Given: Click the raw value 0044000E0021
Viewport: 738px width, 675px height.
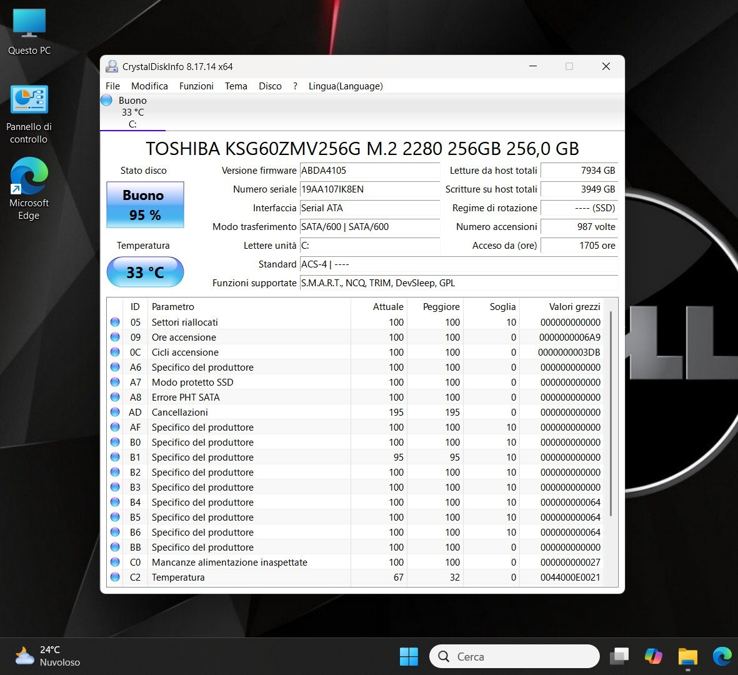Looking at the screenshot, I should (570, 577).
